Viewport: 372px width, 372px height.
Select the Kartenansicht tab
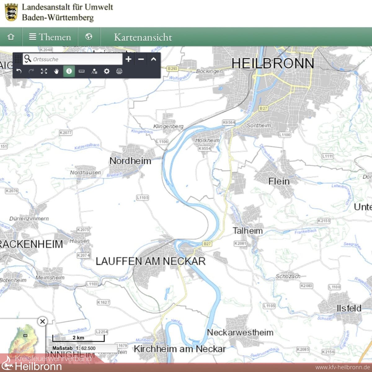[143, 37]
